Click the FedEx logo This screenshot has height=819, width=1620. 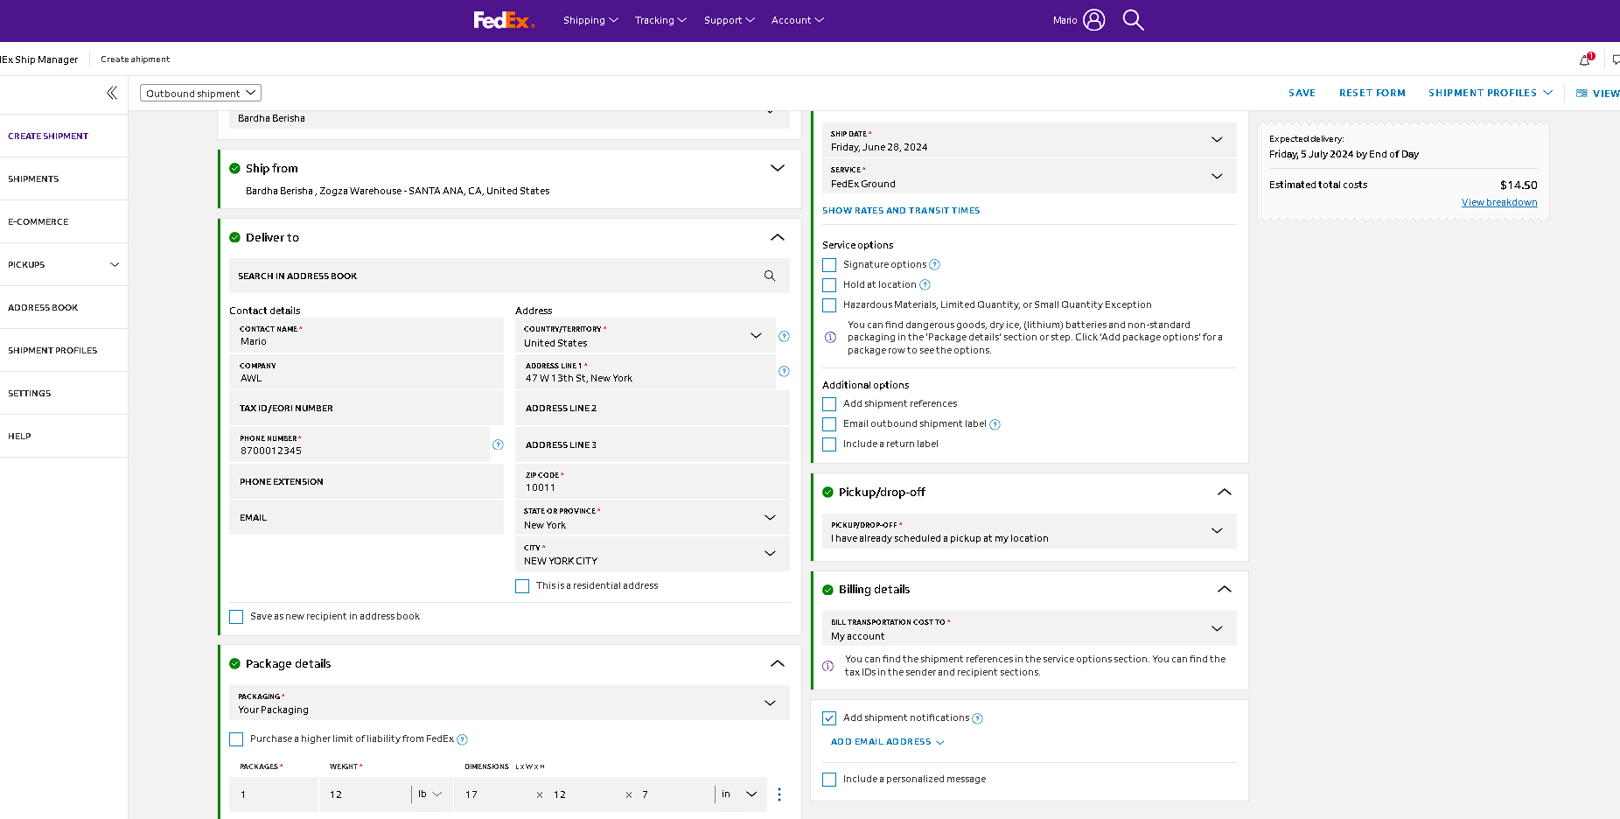pyautogui.click(x=503, y=20)
